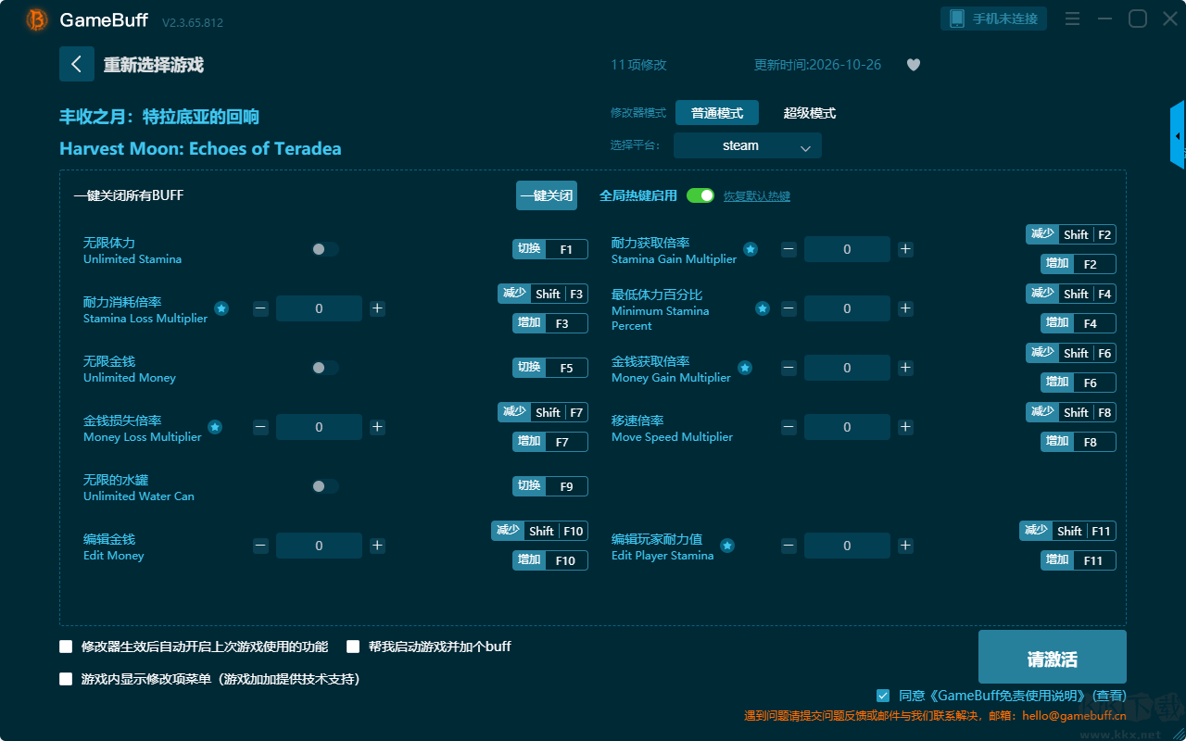
Task: Open the (查看) disclaimer link
Action: (x=1109, y=696)
